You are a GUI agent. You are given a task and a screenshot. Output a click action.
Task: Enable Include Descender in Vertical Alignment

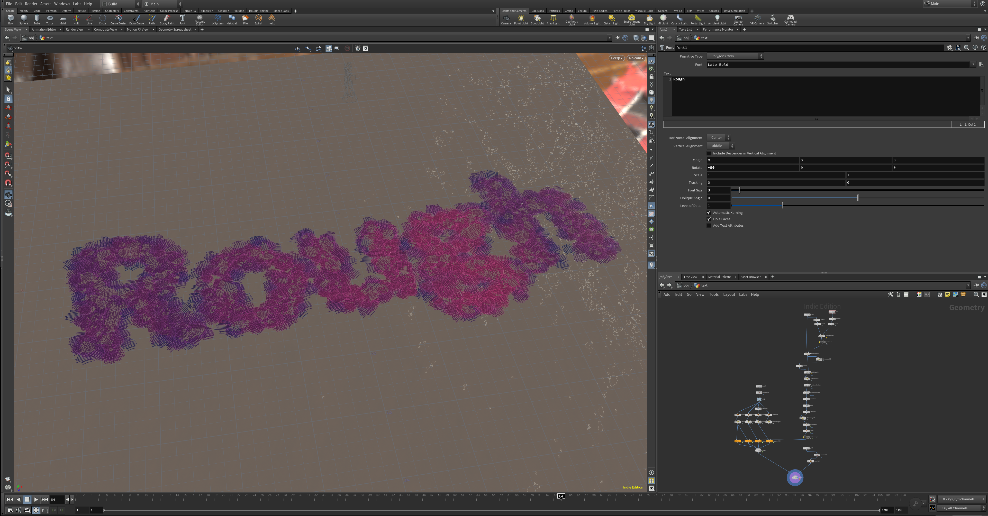(x=709, y=153)
